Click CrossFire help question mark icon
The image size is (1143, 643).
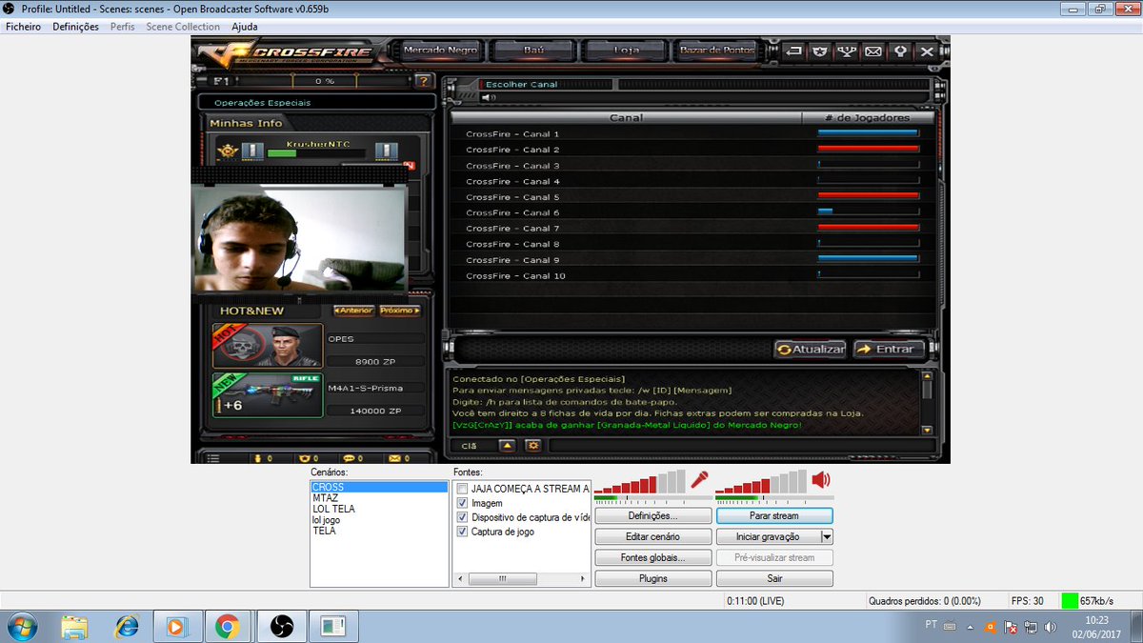pyautogui.click(x=425, y=81)
